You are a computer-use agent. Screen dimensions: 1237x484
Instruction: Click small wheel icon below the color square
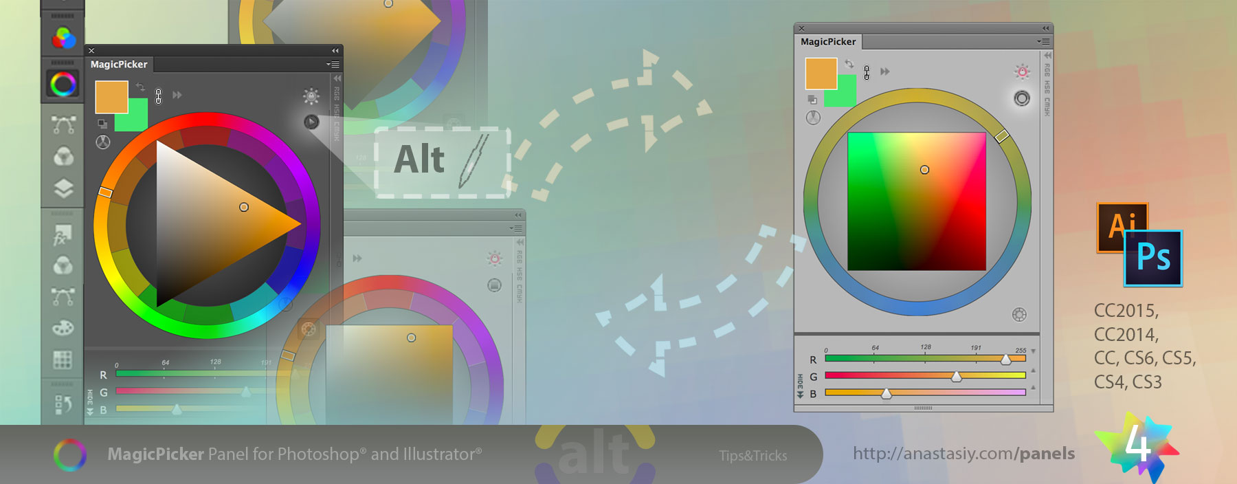pos(1019,315)
